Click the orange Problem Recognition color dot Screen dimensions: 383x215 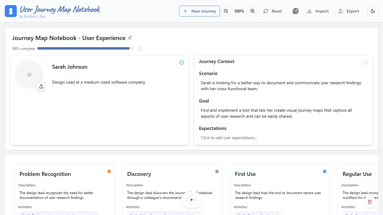pos(109,171)
